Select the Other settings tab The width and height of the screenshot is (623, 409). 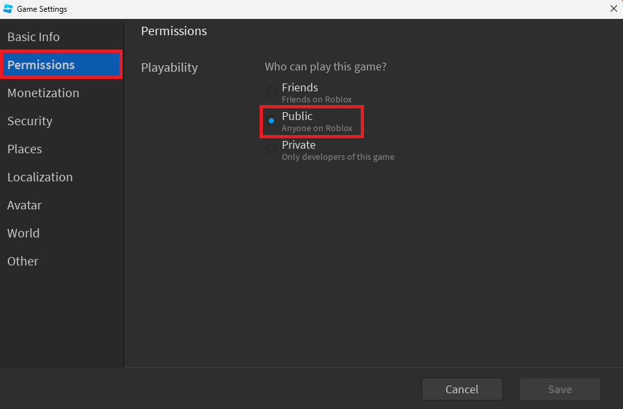[23, 262]
